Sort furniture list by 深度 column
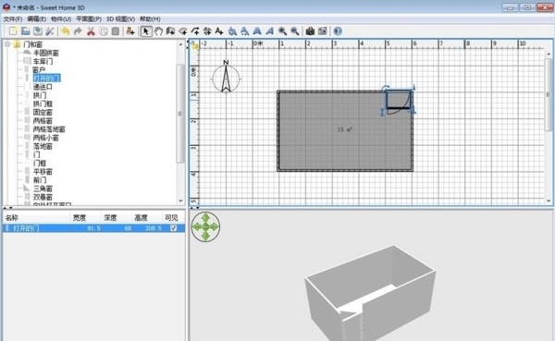The height and width of the screenshot is (341, 555). click(117, 217)
